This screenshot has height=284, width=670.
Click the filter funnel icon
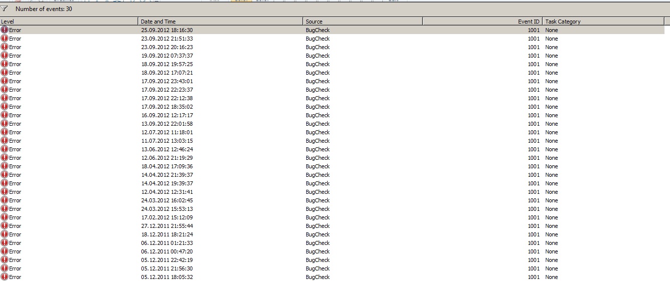(5, 9)
